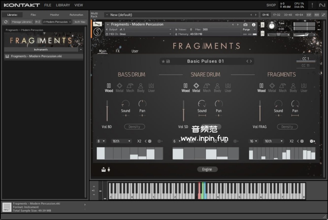328x220 pixels.
Task: Click the save disk icon beside preset name
Action: point(168,61)
